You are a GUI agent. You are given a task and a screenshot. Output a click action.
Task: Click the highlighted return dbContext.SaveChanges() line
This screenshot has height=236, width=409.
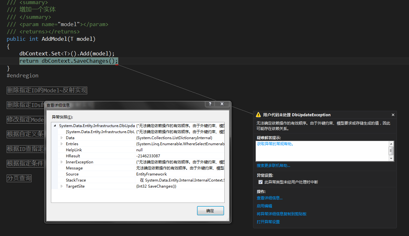pyautogui.click(x=69, y=61)
